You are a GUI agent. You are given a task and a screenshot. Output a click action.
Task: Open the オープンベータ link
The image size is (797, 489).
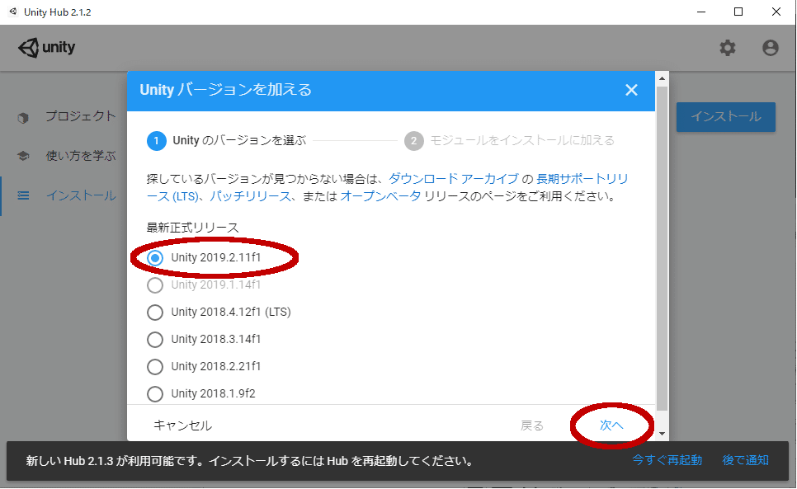point(380,196)
